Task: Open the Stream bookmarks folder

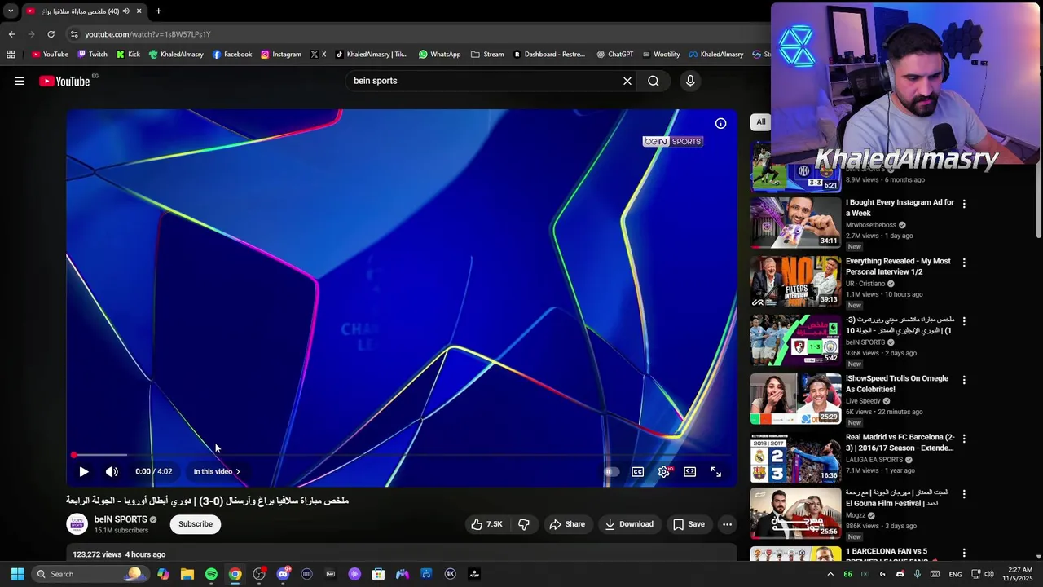Action: pyautogui.click(x=487, y=55)
